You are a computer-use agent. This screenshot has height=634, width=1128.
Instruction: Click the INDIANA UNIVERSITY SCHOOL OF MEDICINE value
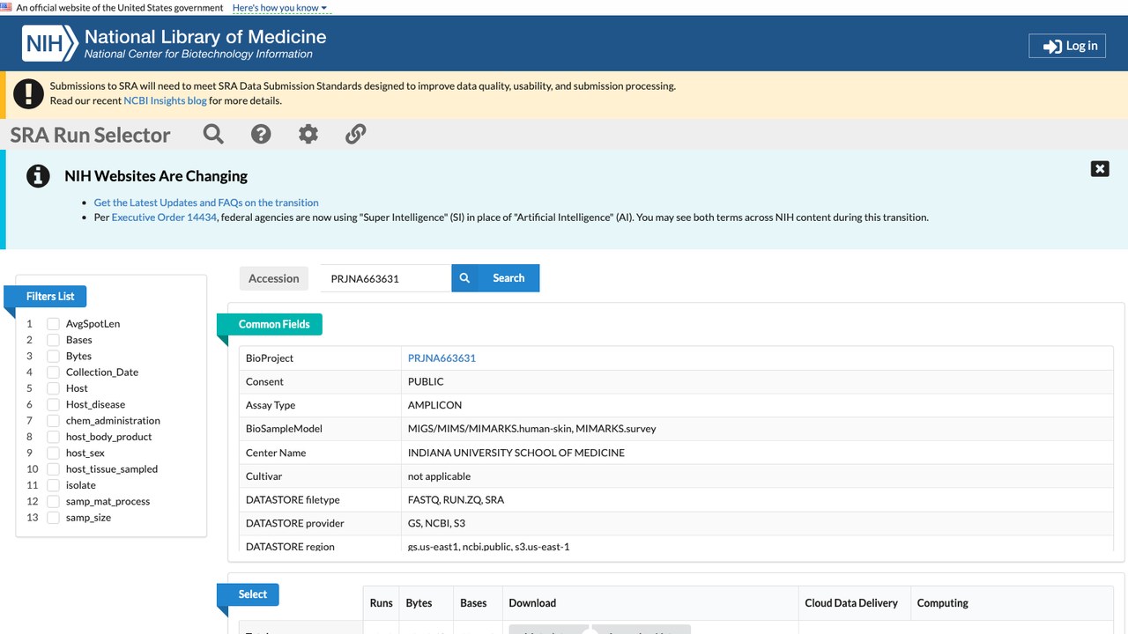coord(516,453)
